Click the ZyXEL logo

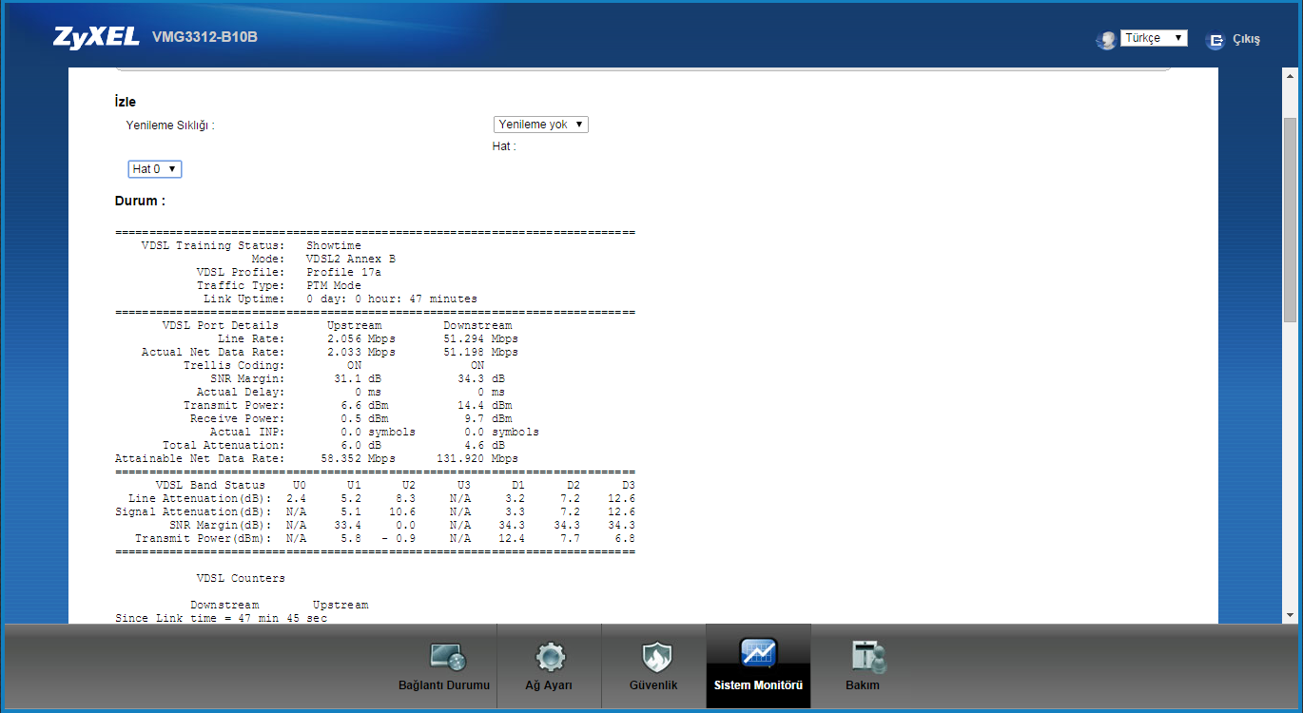point(95,38)
